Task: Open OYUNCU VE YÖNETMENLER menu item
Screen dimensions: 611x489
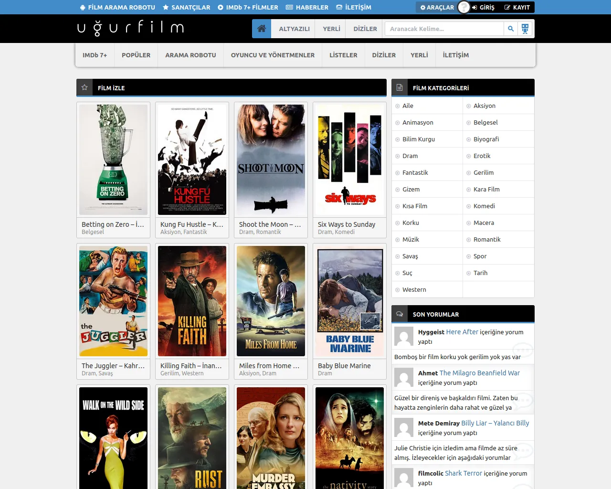Action: (273, 55)
